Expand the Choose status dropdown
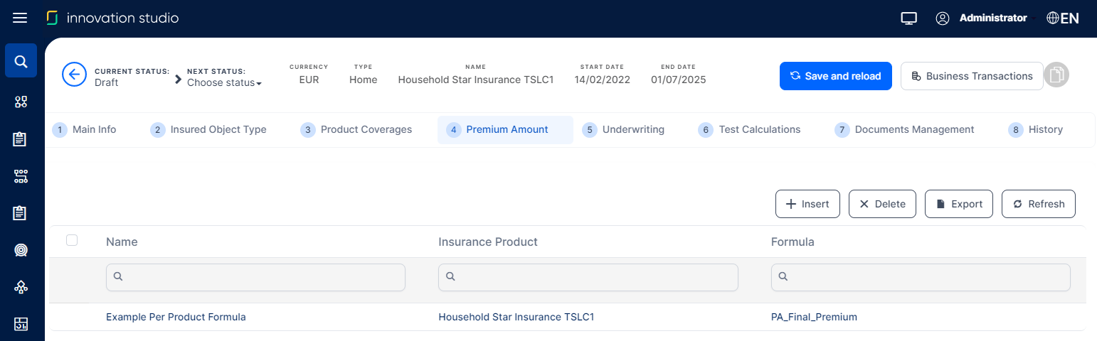The height and width of the screenshot is (341, 1097). [224, 83]
